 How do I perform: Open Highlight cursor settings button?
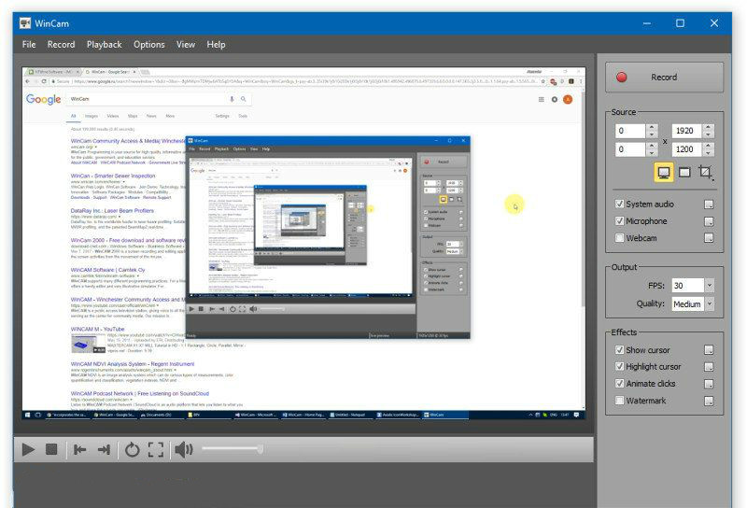tap(709, 367)
